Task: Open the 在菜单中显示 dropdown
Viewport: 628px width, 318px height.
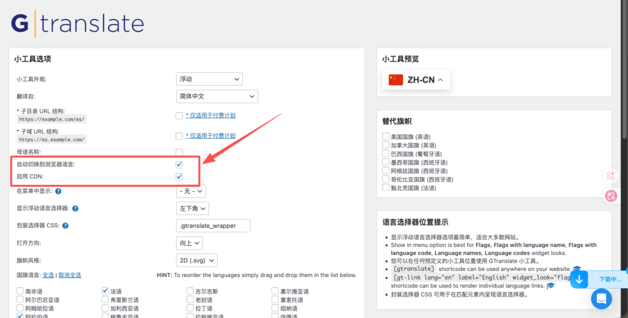Action: [191, 191]
